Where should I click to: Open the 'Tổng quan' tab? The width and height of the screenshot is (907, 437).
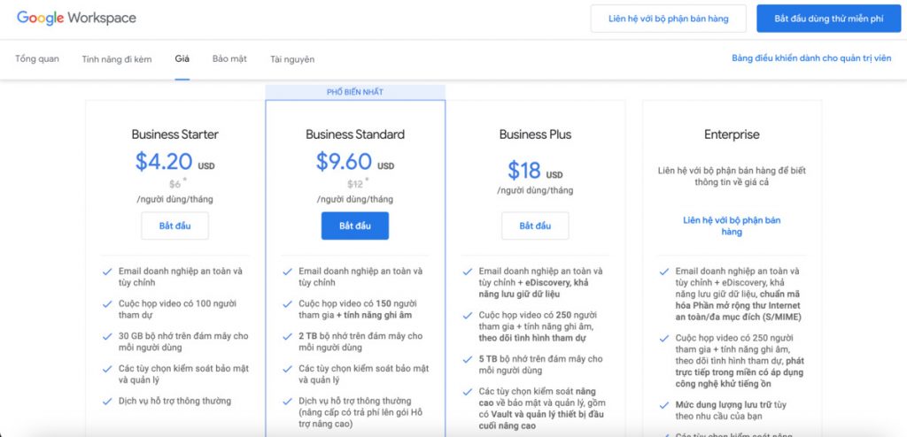(x=37, y=59)
